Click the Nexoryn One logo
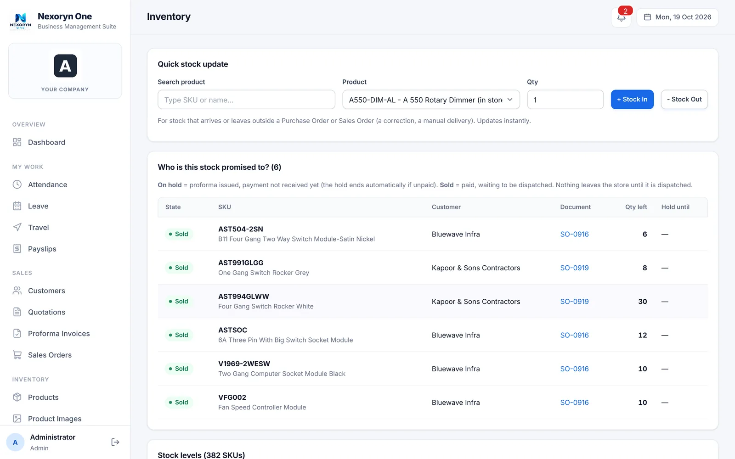The width and height of the screenshot is (735, 459). 21,21
